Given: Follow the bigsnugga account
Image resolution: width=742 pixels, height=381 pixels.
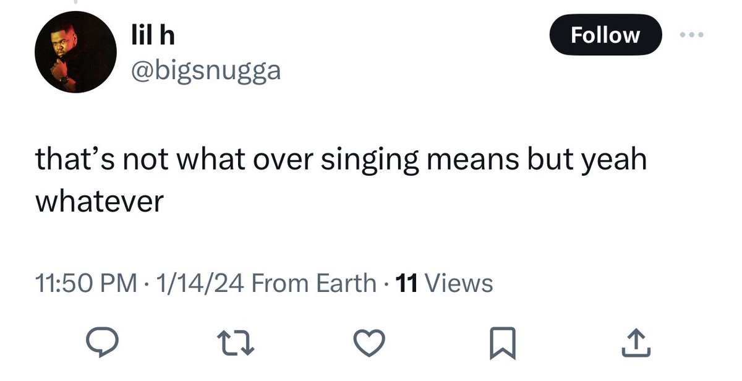Looking at the screenshot, I should pyautogui.click(x=605, y=35).
